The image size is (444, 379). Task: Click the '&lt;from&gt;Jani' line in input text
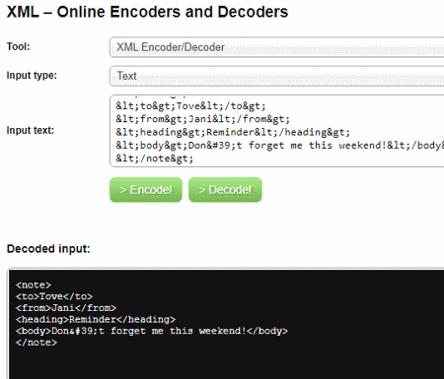[x=202, y=119]
